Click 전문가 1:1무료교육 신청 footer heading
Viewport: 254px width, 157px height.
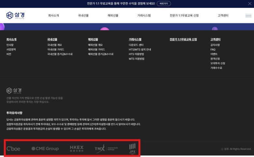tap(183, 39)
